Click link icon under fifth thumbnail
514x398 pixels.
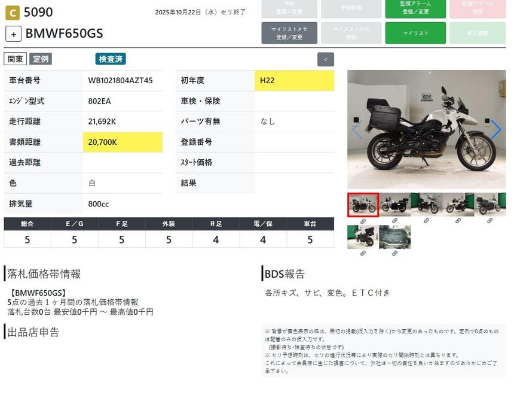[x=489, y=221]
